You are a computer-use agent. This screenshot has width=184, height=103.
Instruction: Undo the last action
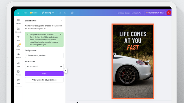pos(60,13)
